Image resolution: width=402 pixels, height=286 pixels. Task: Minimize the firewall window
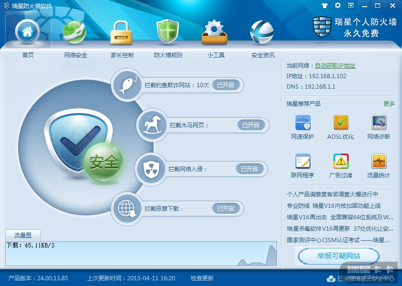(364, 5)
